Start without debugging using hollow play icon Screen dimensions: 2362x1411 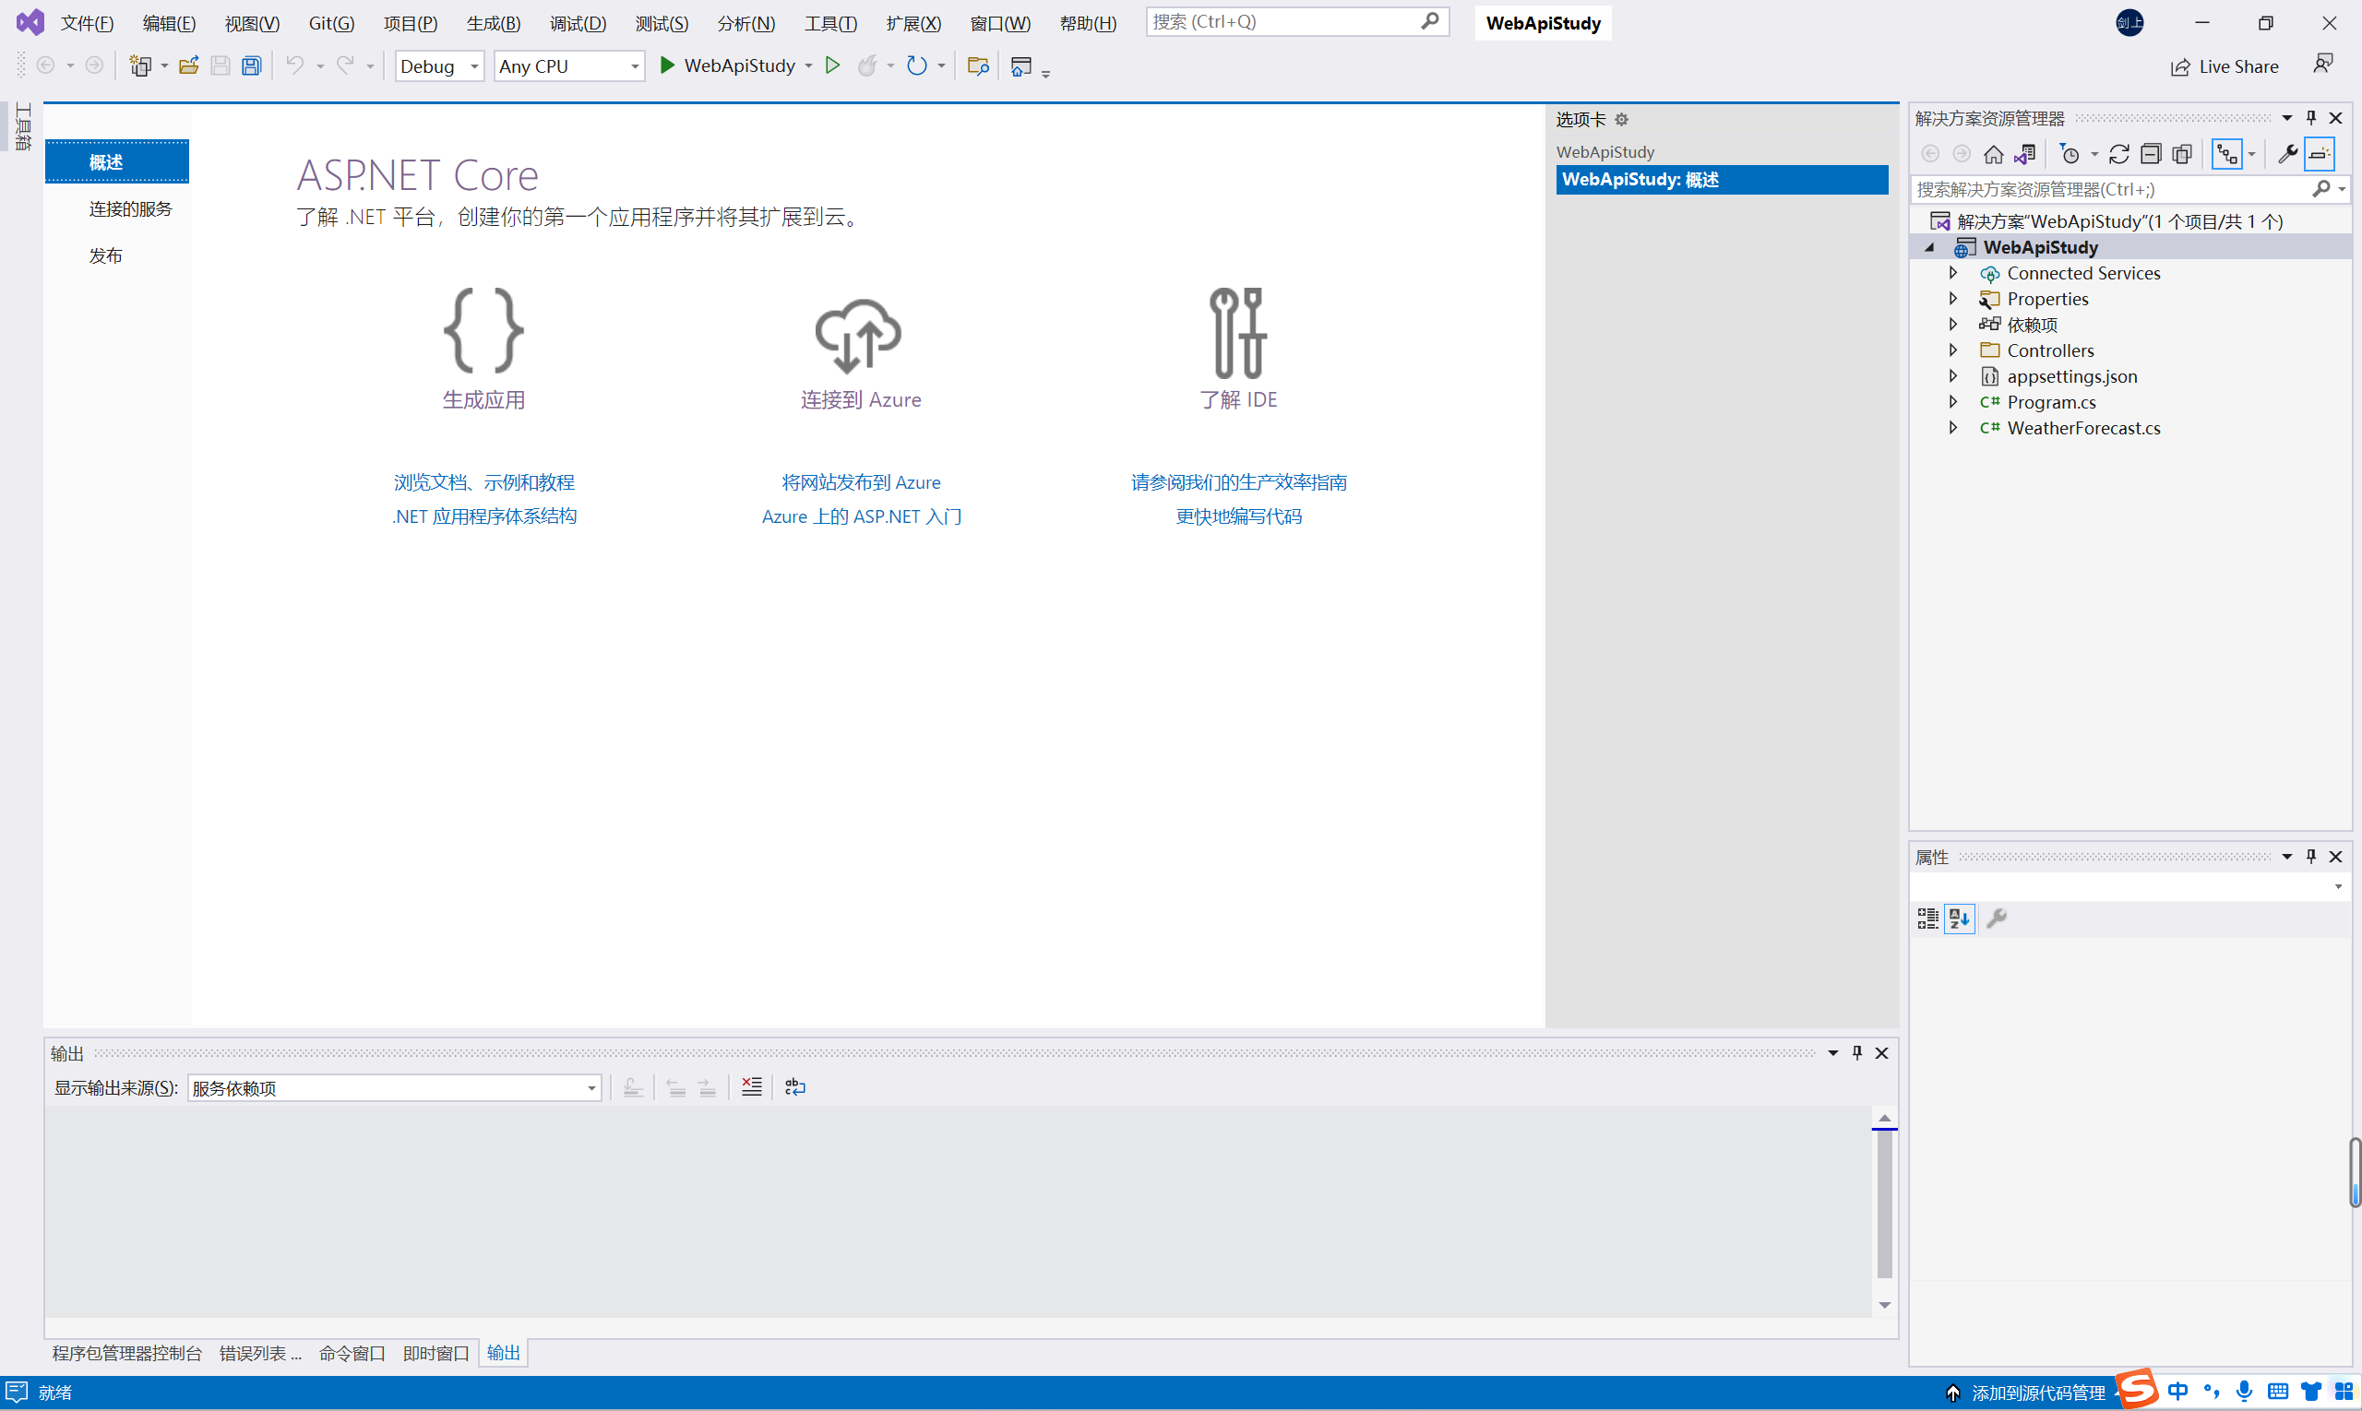click(832, 65)
